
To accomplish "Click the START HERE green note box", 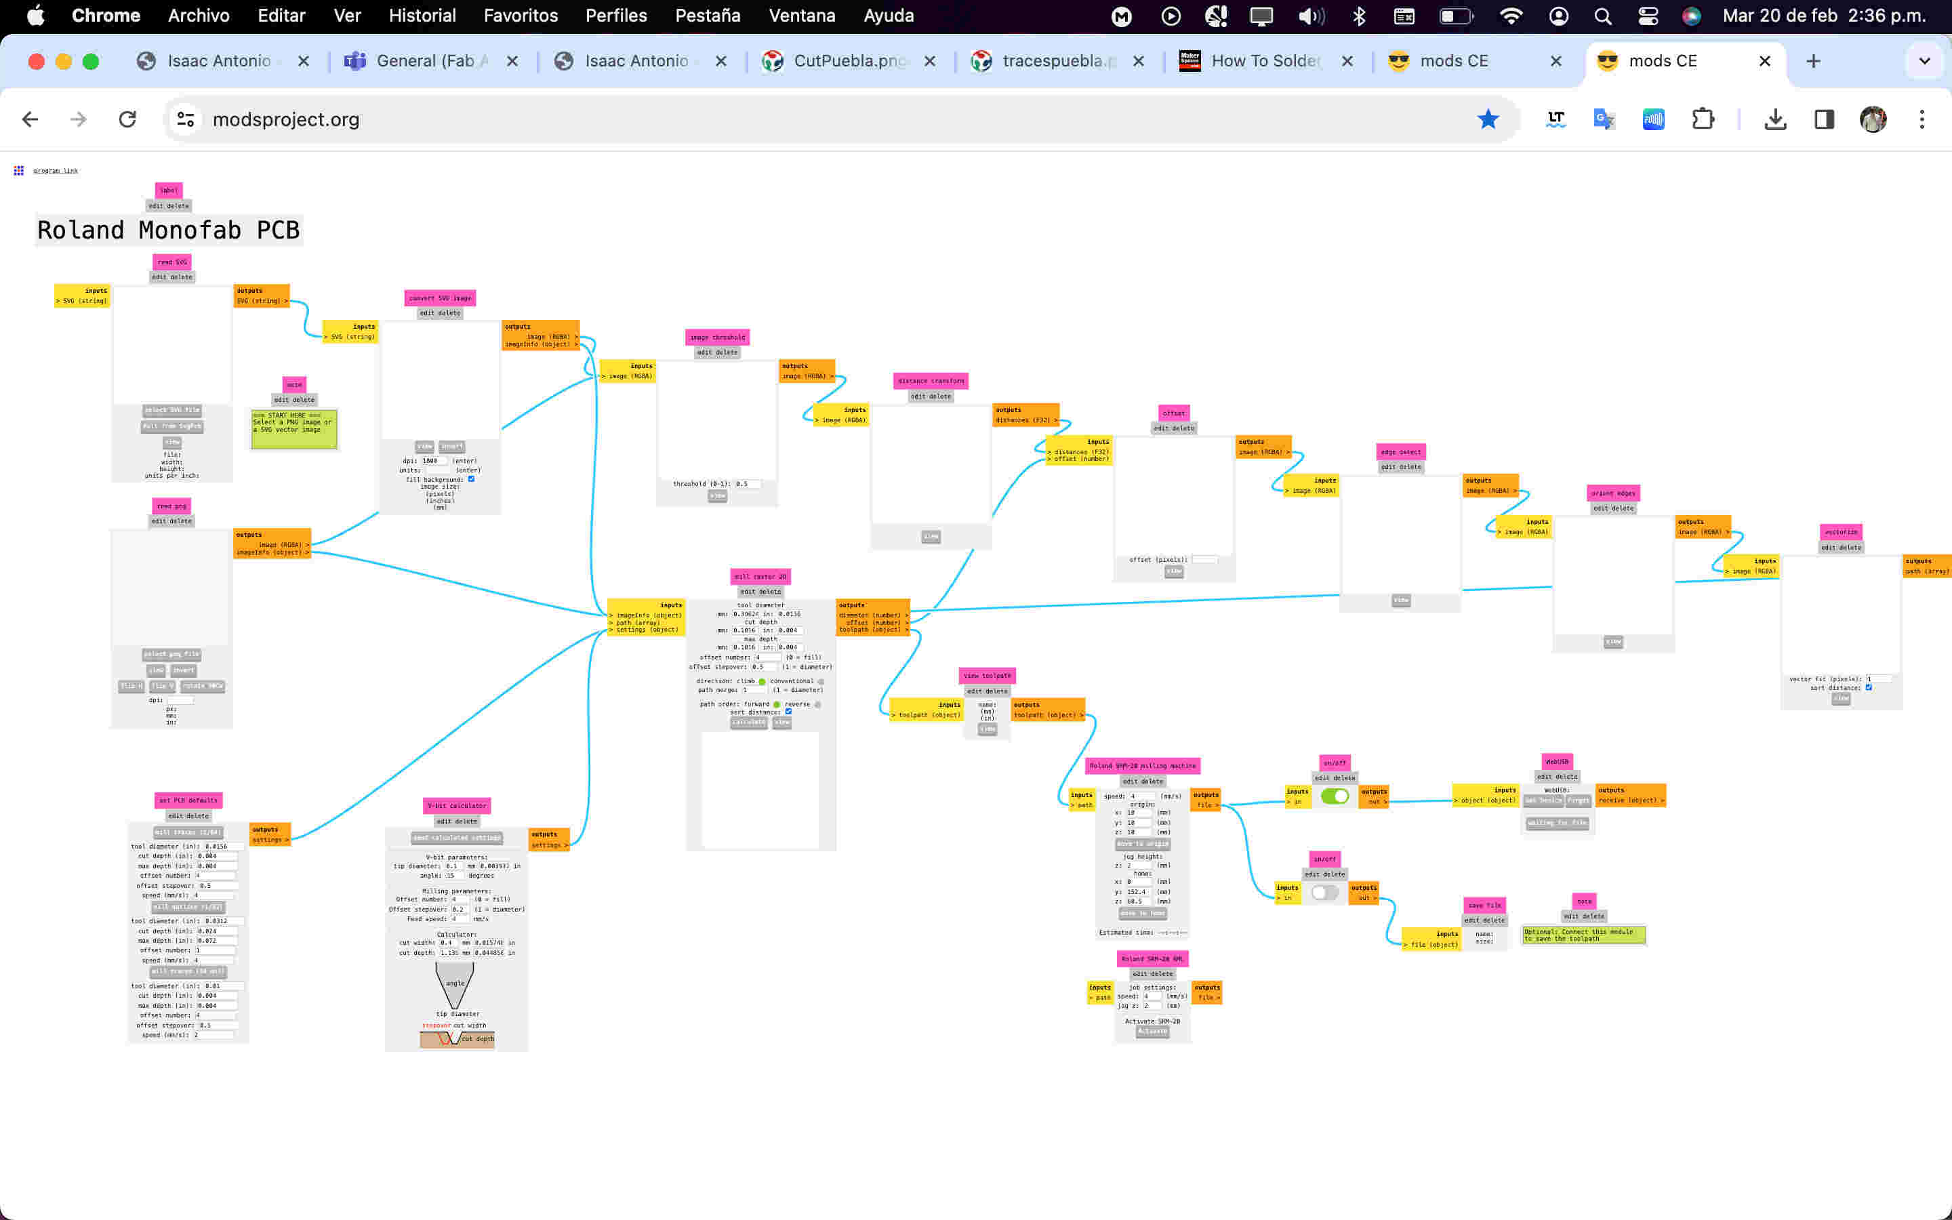I will [293, 429].
